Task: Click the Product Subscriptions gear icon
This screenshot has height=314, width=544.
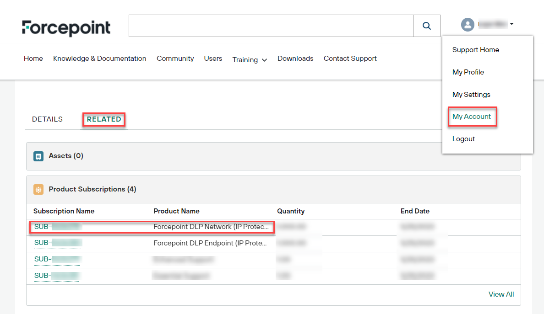Action: coord(38,189)
